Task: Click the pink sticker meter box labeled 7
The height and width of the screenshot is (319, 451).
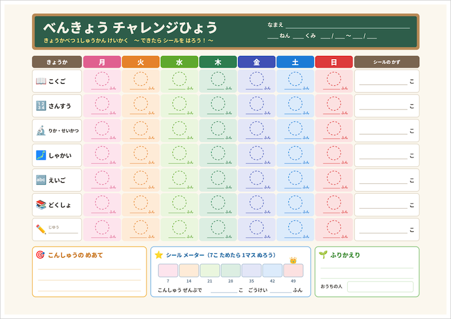Action: [x=168, y=271]
